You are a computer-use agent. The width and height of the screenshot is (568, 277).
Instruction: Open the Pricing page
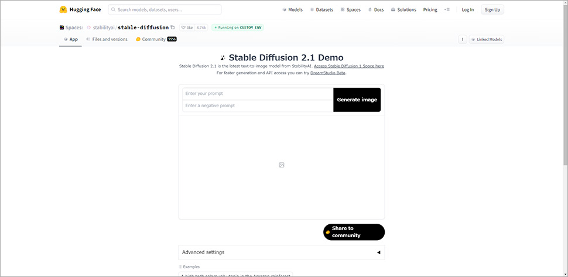click(430, 10)
